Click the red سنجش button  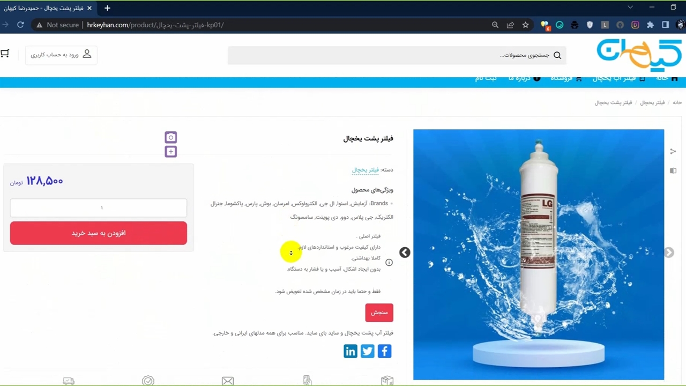tap(379, 313)
